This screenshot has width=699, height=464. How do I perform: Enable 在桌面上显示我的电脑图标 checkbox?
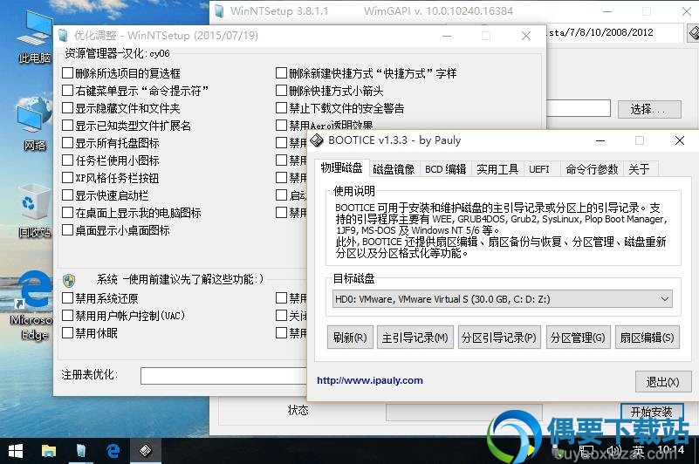67,213
